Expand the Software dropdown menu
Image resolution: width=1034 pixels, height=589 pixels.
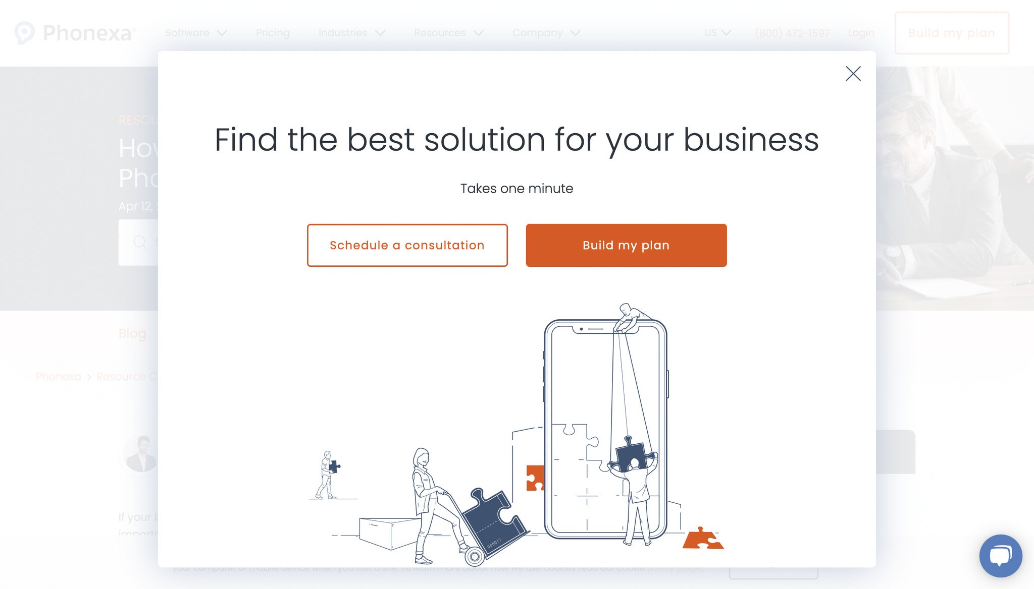pos(195,33)
